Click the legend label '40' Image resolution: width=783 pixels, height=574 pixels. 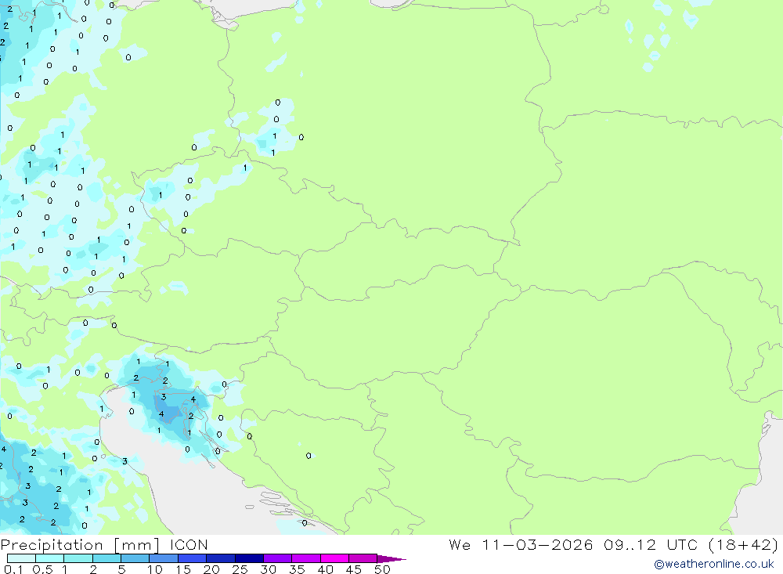point(325,569)
